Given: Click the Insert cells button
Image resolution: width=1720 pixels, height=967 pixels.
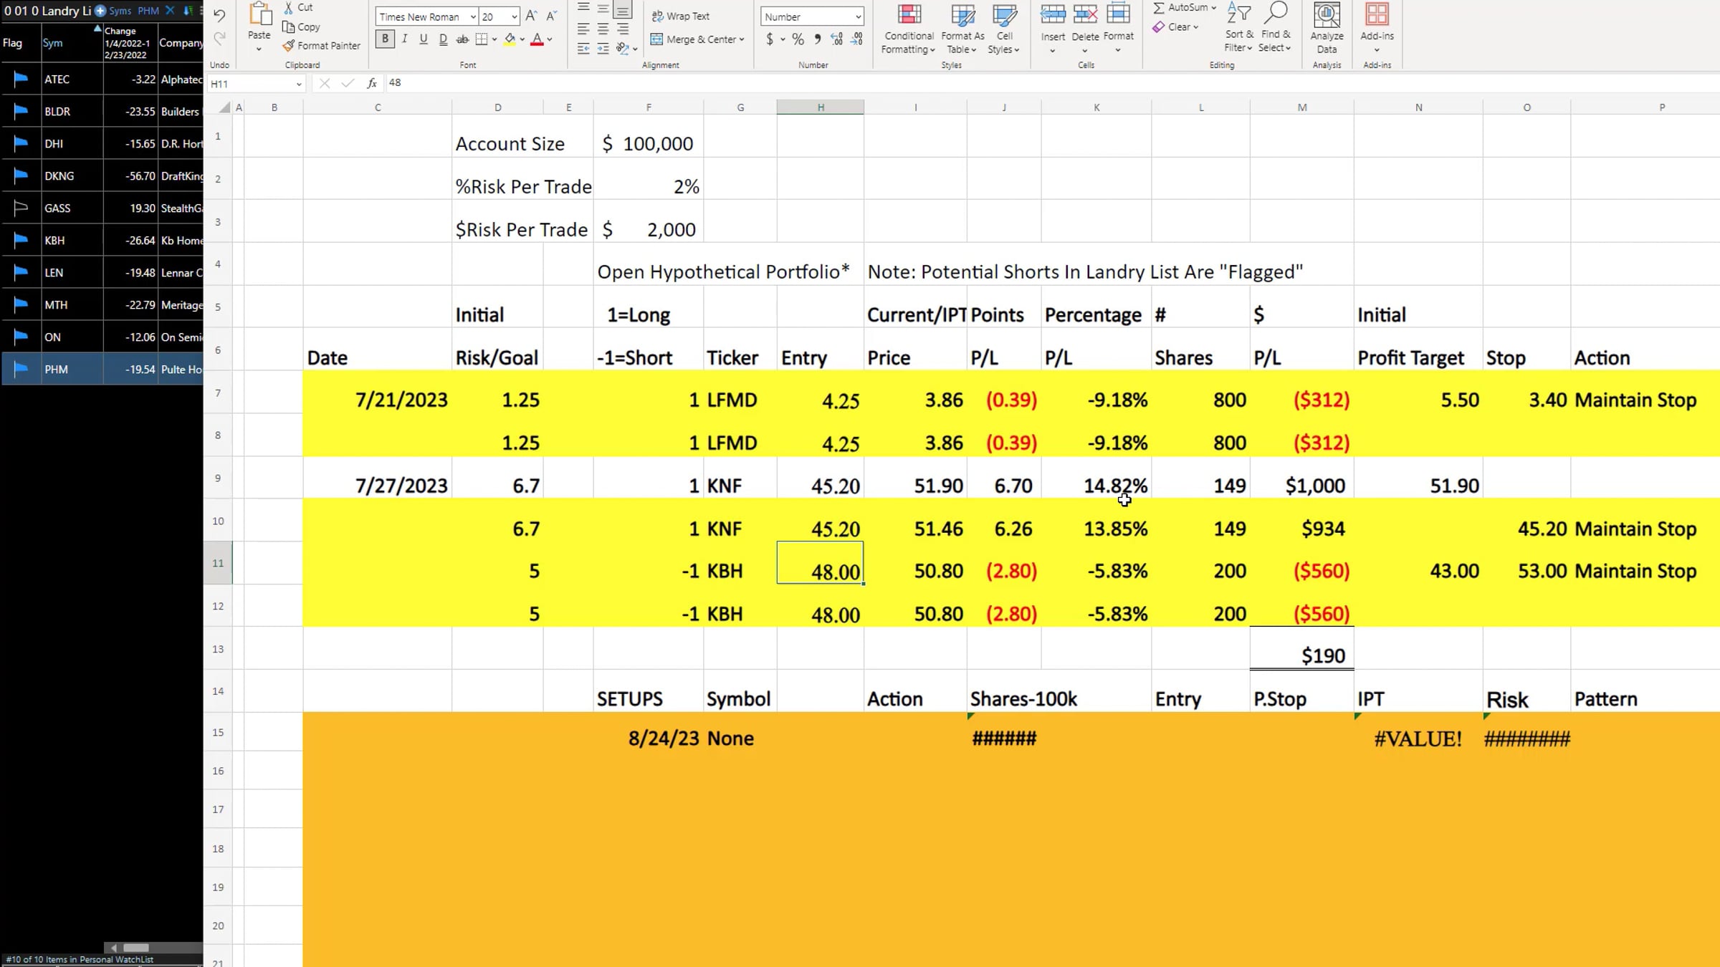Looking at the screenshot, I should click(1053, 29).
